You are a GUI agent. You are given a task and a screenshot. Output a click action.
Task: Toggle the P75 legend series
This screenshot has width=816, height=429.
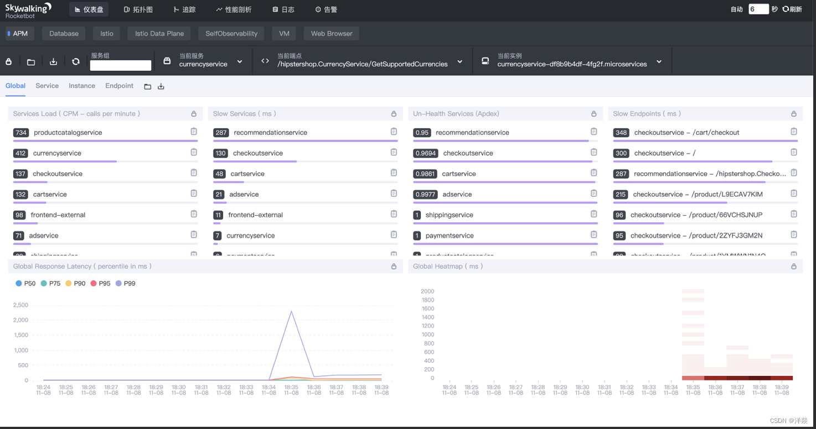pyautogui.click(x=50, y=284)
